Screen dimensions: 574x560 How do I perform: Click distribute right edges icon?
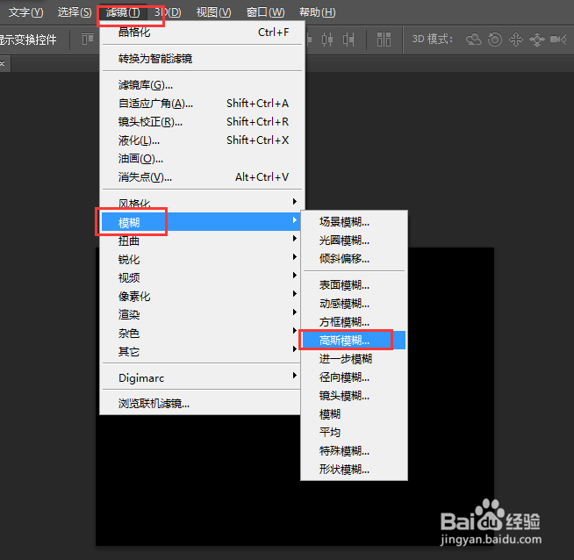click(348, 39)
